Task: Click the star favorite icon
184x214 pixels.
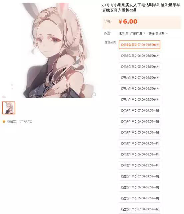Action: coord(4,121)
